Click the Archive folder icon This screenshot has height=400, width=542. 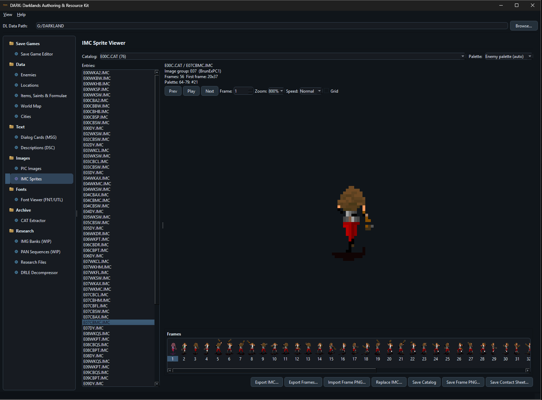pyautogui.click(x=11, y=210)
